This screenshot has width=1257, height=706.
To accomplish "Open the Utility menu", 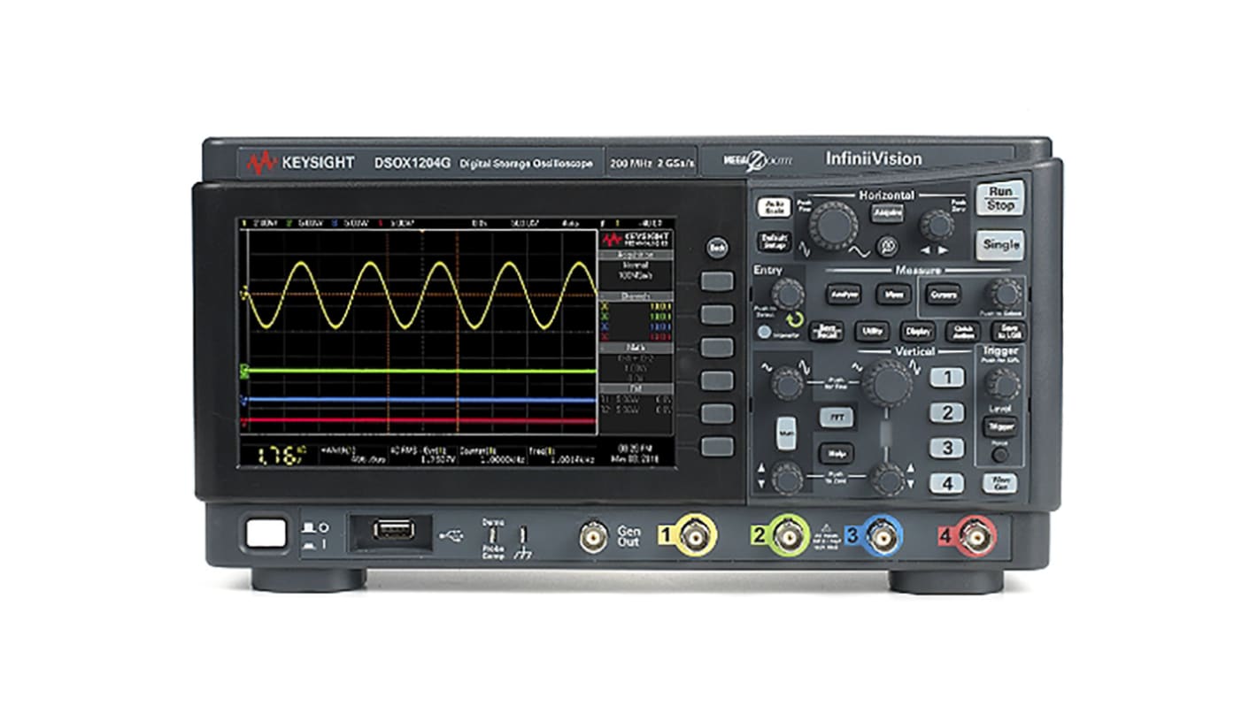I will (872, 331).
